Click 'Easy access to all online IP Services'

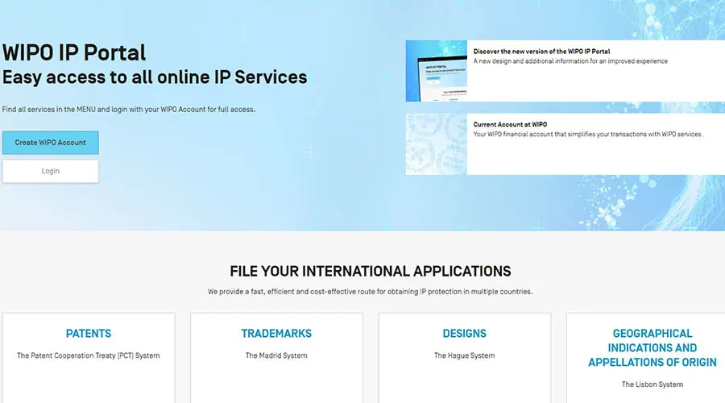[x=155, y=77]
